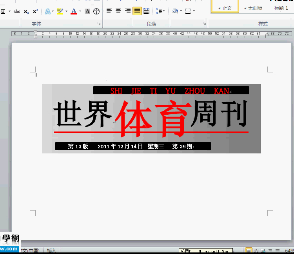Click on the 第13版 text

(x=78, y=146)
